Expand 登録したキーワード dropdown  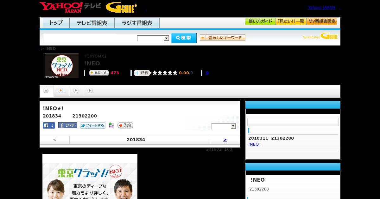(222, 38)
